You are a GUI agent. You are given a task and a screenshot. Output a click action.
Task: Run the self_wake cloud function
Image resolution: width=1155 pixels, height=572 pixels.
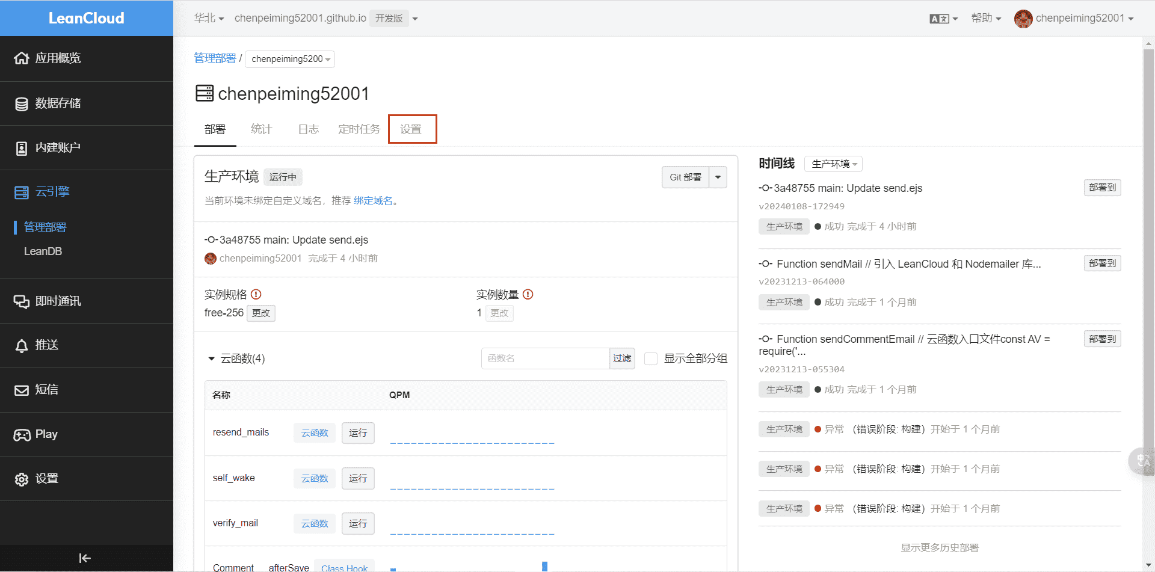tap(358, 478)
